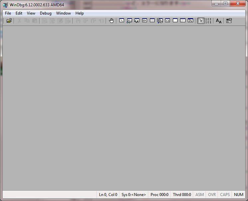Click the Restart debugging toolbar icon
248x201 pixels.
coord(52,21)
